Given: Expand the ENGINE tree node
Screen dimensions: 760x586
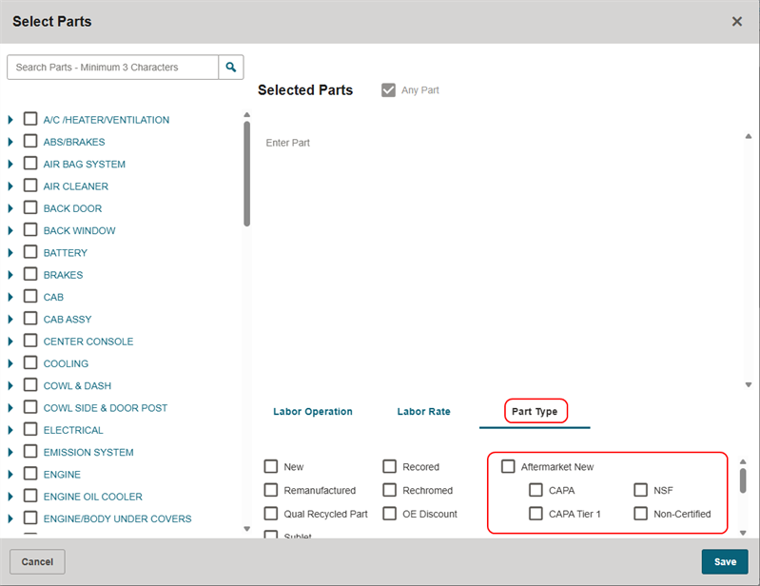Looking at the screenshot, I should (10, 475).
